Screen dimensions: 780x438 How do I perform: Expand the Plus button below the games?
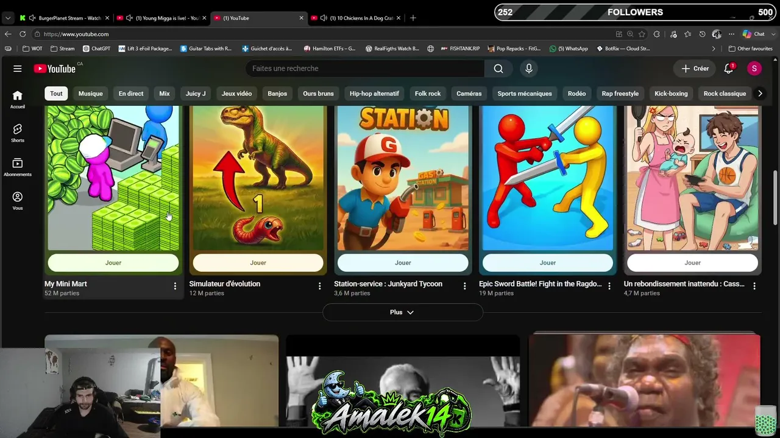[x=402, y=312]
